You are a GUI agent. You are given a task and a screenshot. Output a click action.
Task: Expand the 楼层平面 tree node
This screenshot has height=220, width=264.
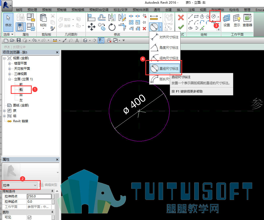(x=10, y=63)
